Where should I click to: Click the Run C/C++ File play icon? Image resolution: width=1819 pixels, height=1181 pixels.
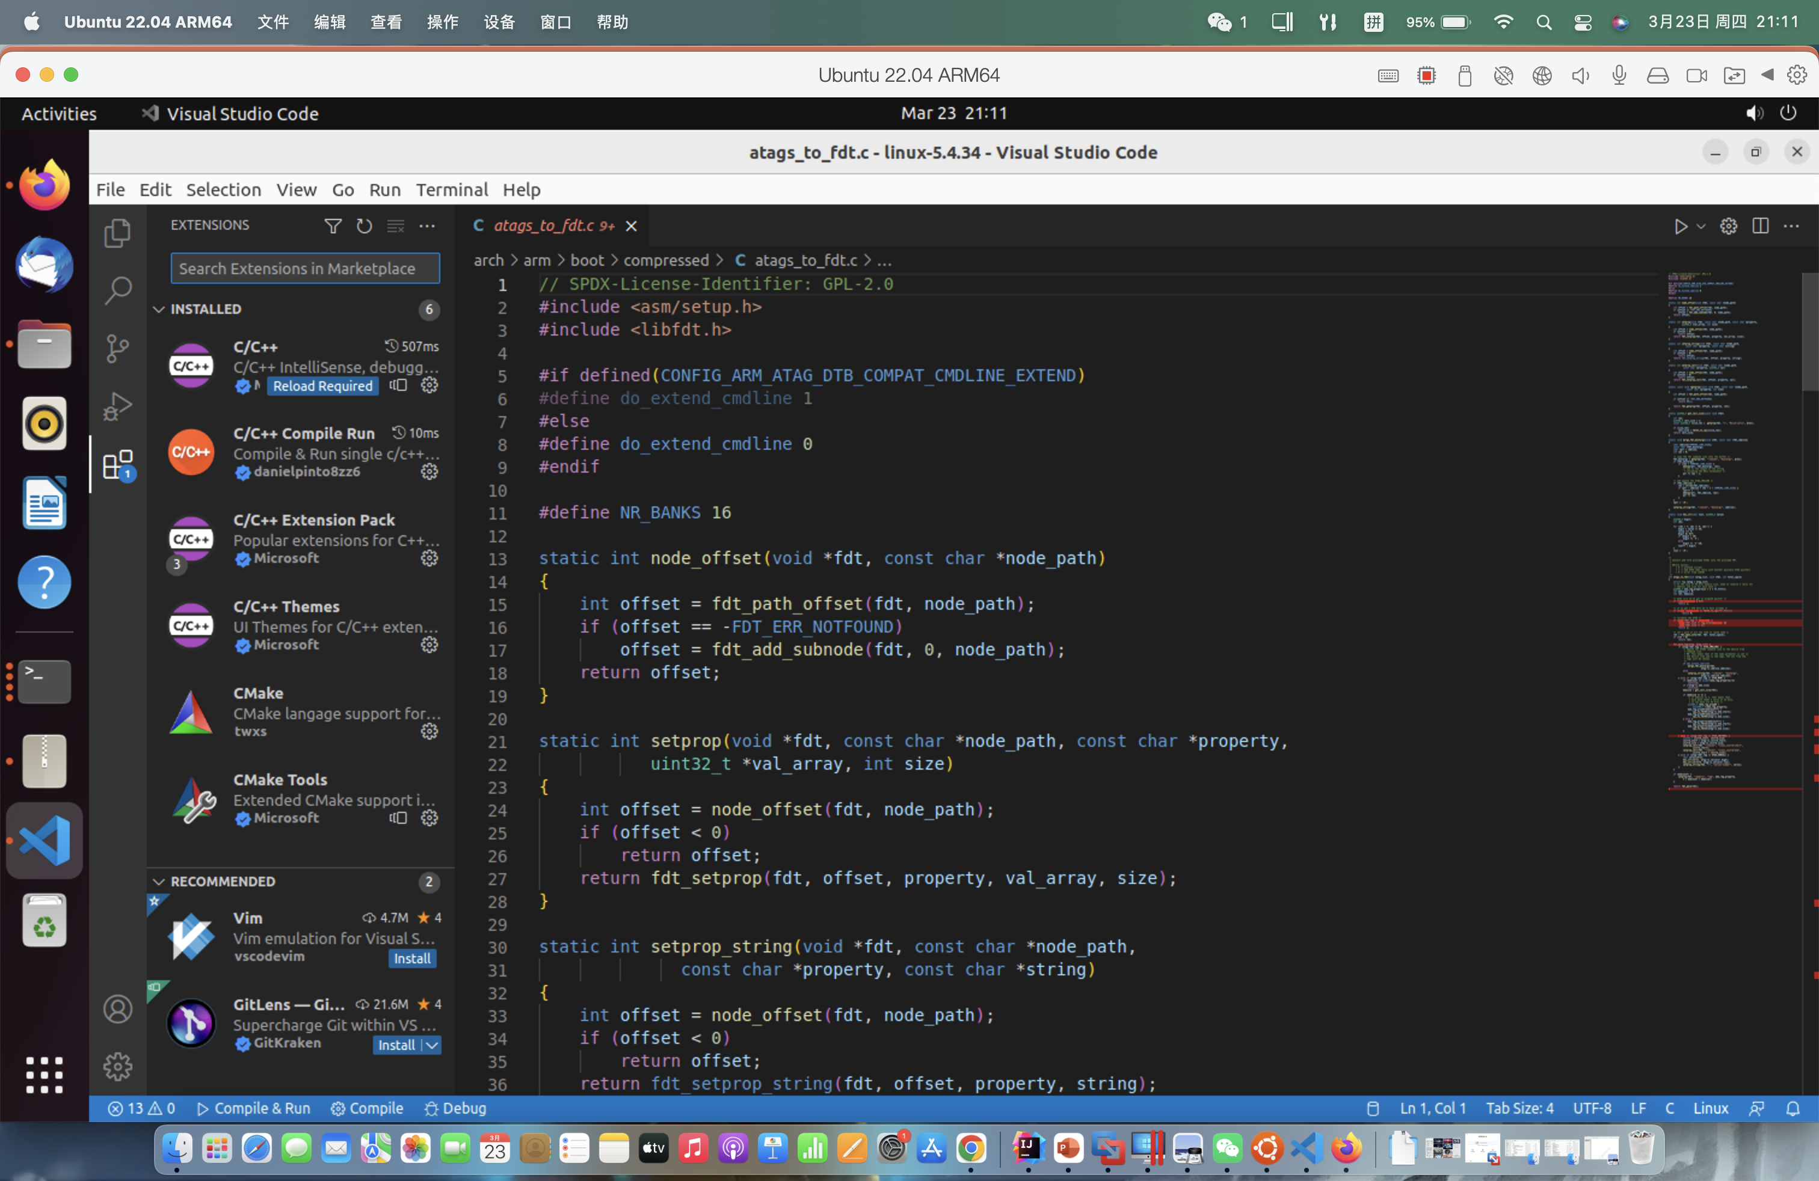pyautogui.click(x=1680, y=226)
